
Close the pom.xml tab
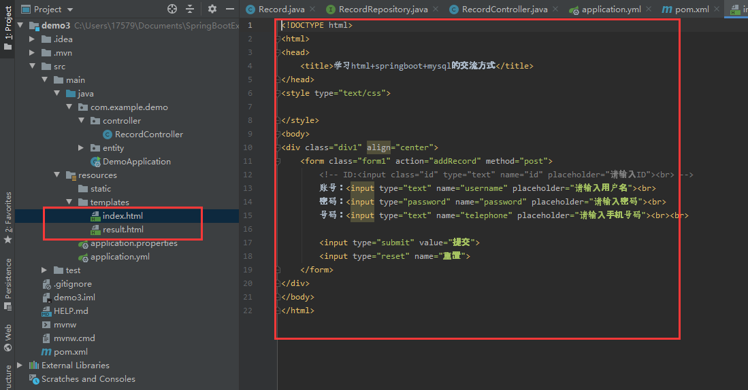[x=717, y=9]
